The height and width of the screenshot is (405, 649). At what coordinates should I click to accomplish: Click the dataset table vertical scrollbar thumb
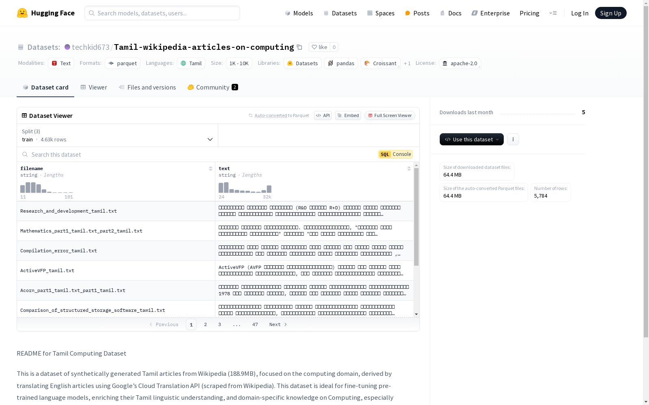click(416, 217)
